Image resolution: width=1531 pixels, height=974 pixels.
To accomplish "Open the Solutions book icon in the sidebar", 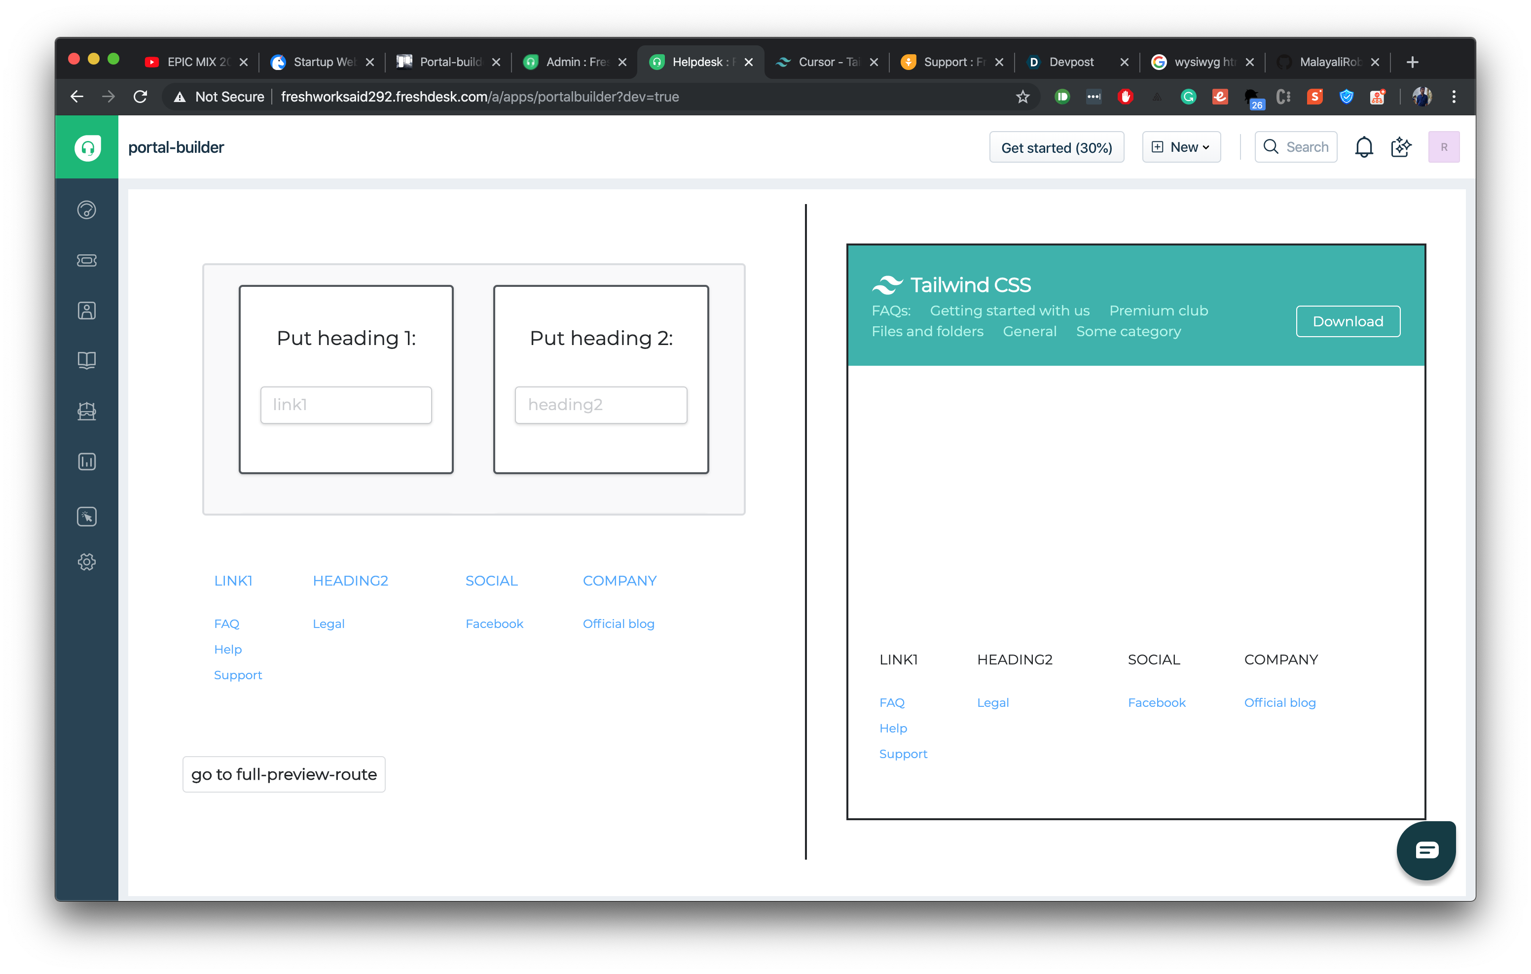I will [x=86, y=361].
